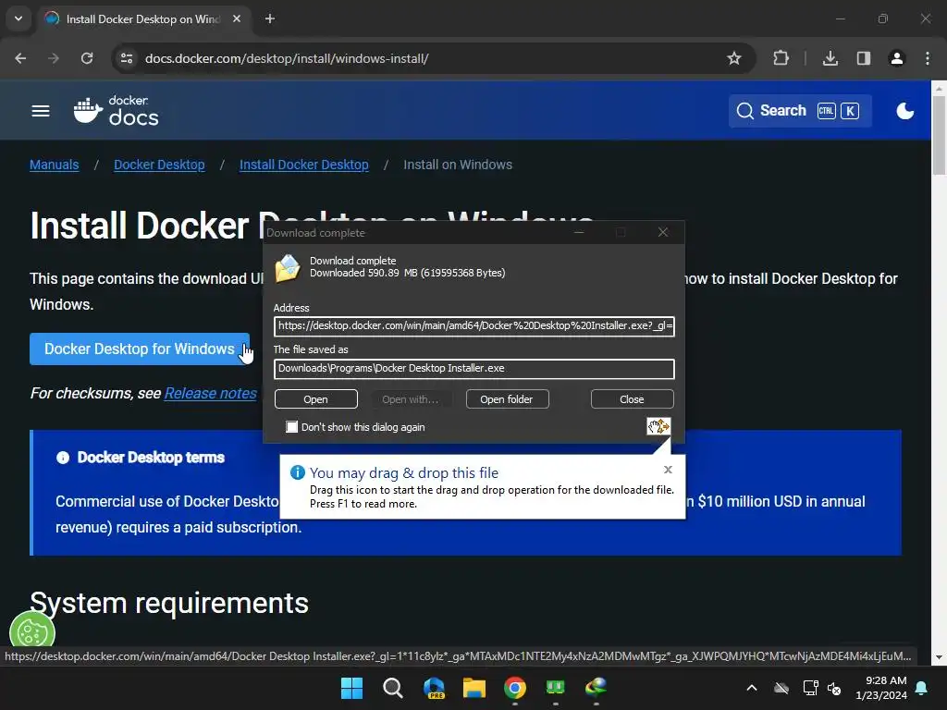Click the downloaded file envelope icon
The width and height of the screenshot is (947, 710).
click(288, 268)
